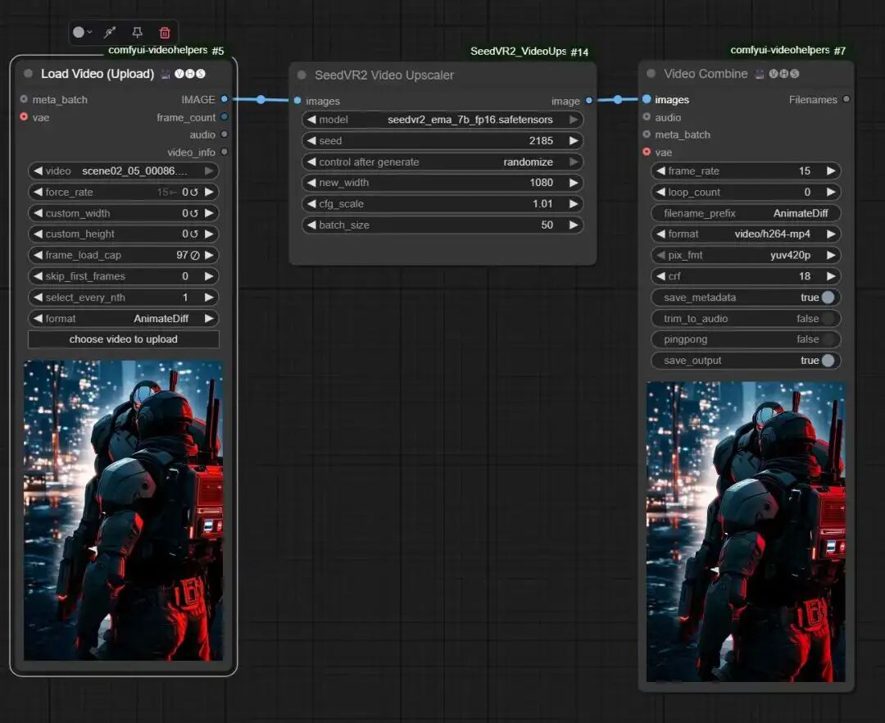
Task: Click the 'choose video to upload' button
Action: pos(124,339)
